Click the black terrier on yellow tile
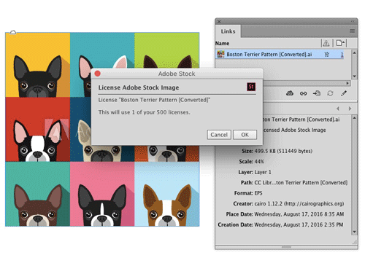 pos(38,77)
